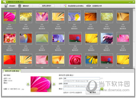This screenshot has width=136, height=98.
Task: Click the green next photo arrow
Action: 54,84
